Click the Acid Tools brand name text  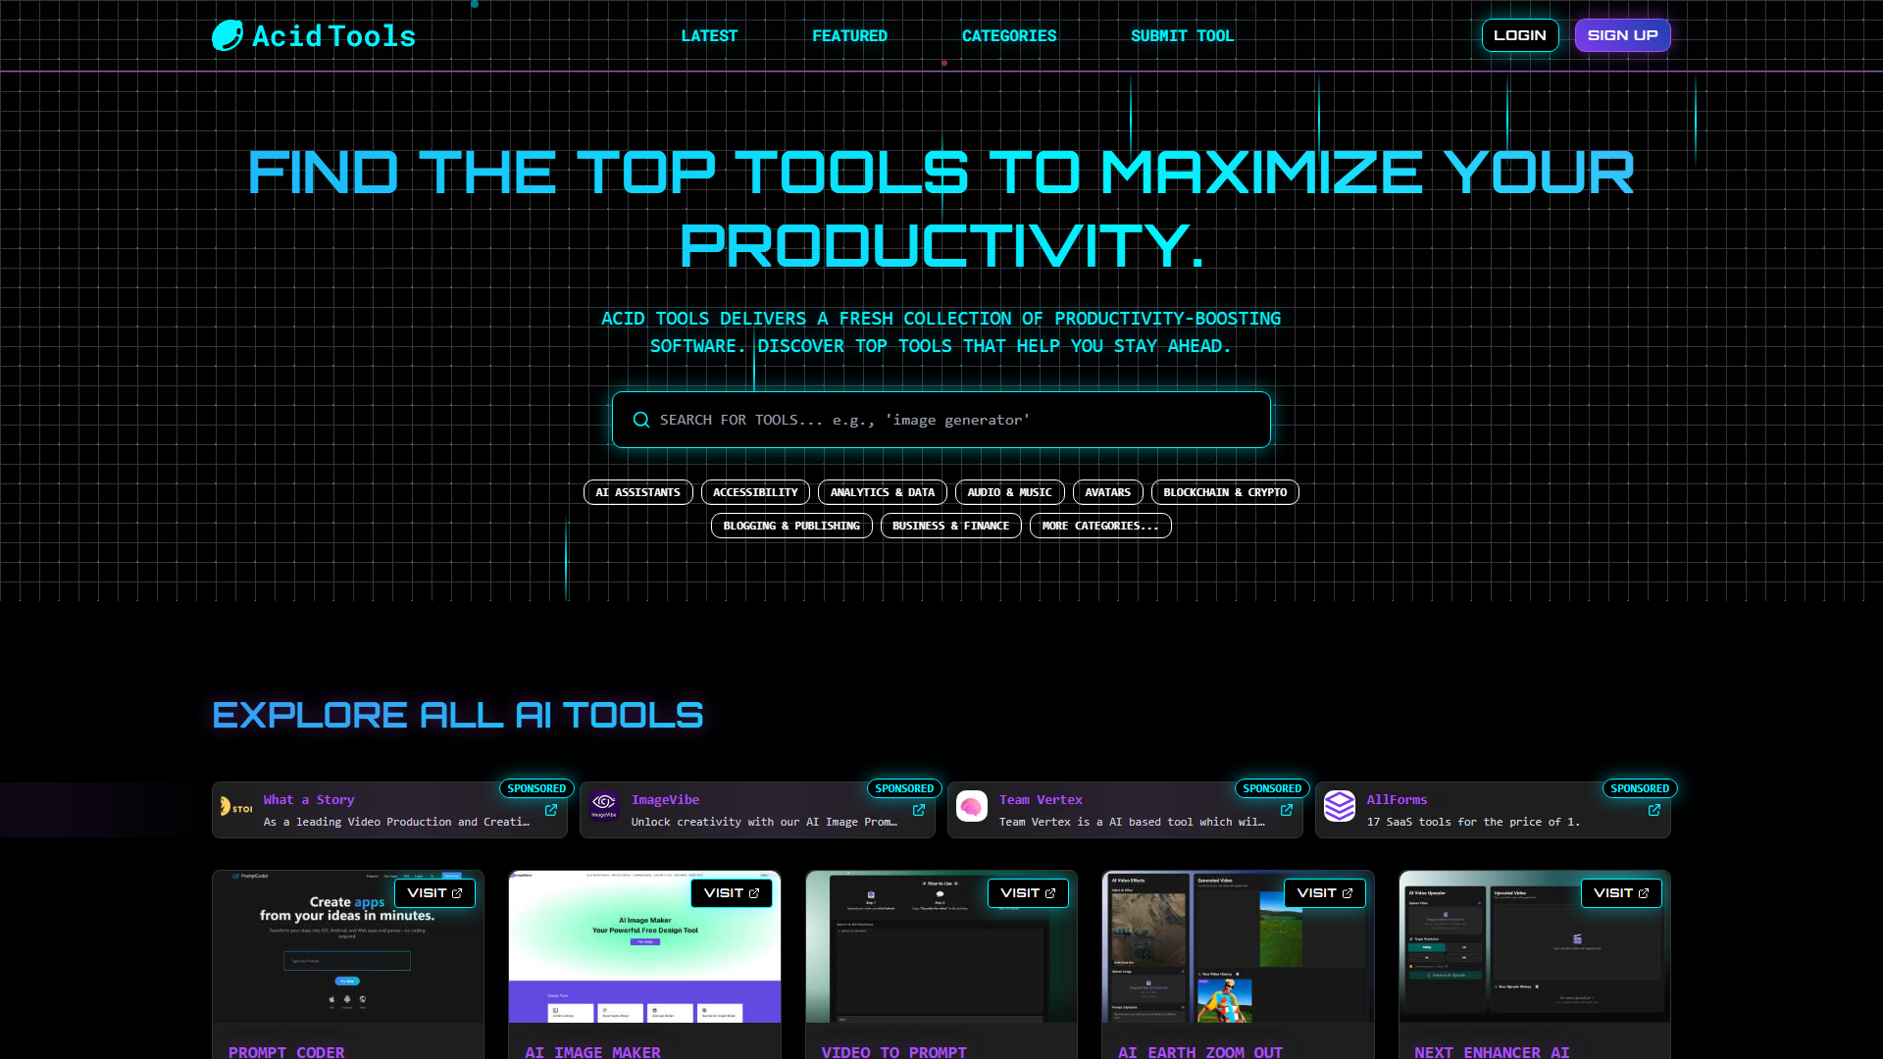[x=333, y=36]
